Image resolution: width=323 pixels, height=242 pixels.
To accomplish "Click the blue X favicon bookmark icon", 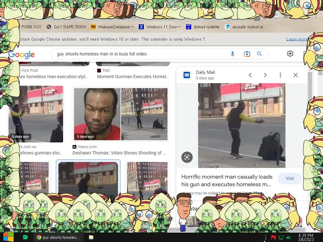I will [141, 27].
